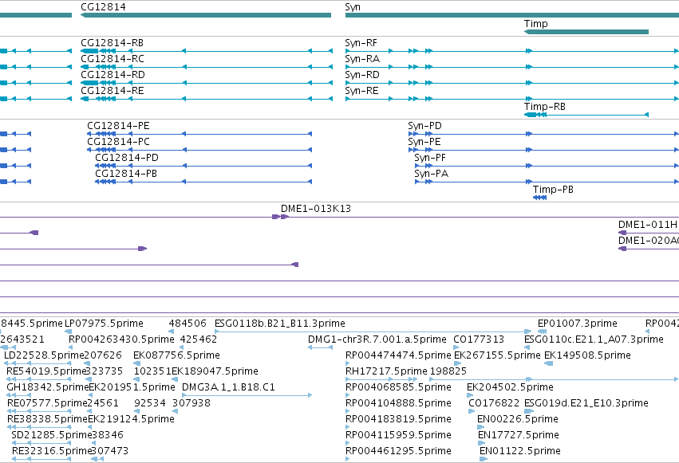Select the CG12814-PE protein label
The image size is (679, 463).
pyautogui.click(x=119, y=126)
